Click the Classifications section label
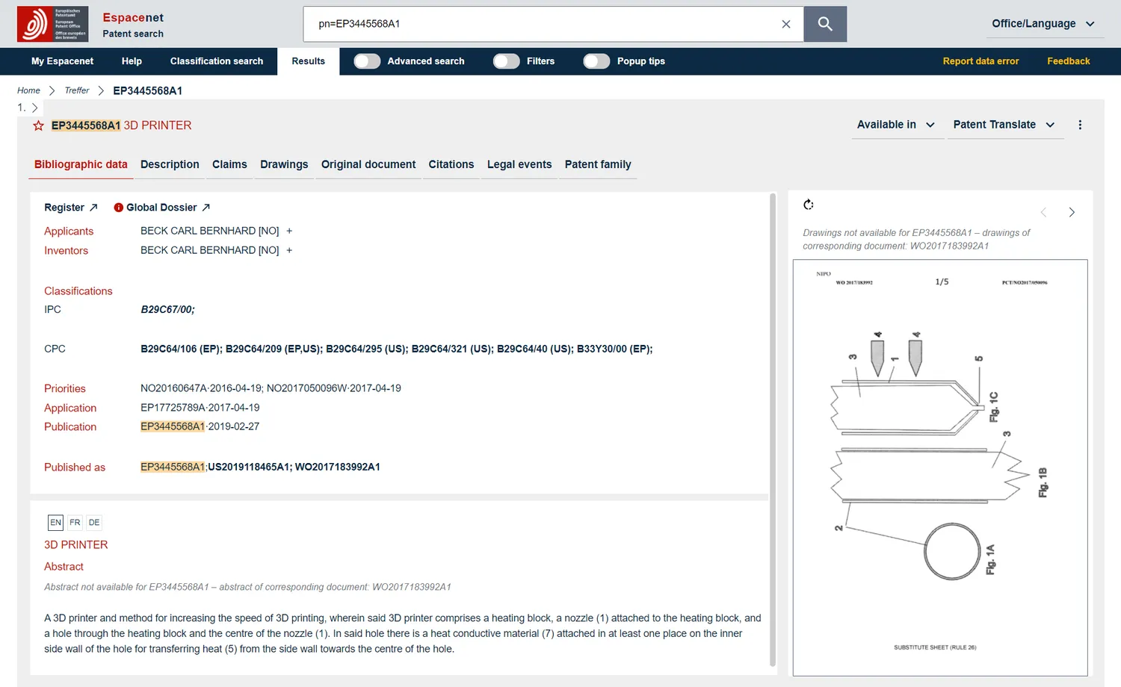The width and height of the screenshot is (1121, 687). [78, 291]
